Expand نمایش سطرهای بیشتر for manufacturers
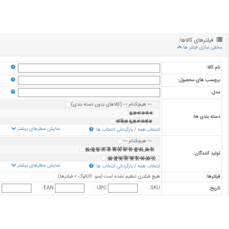The image size is (229, 229). [x=36, y=165]
